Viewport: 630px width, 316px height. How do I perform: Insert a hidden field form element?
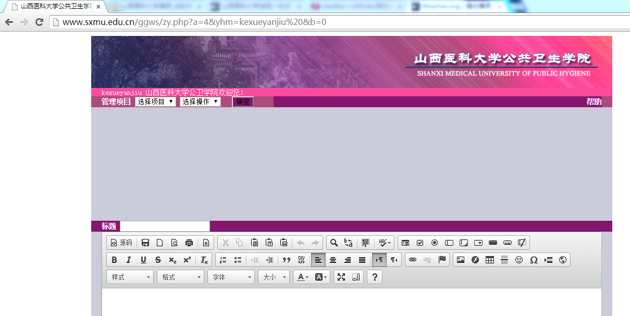(x=522, y=243)
